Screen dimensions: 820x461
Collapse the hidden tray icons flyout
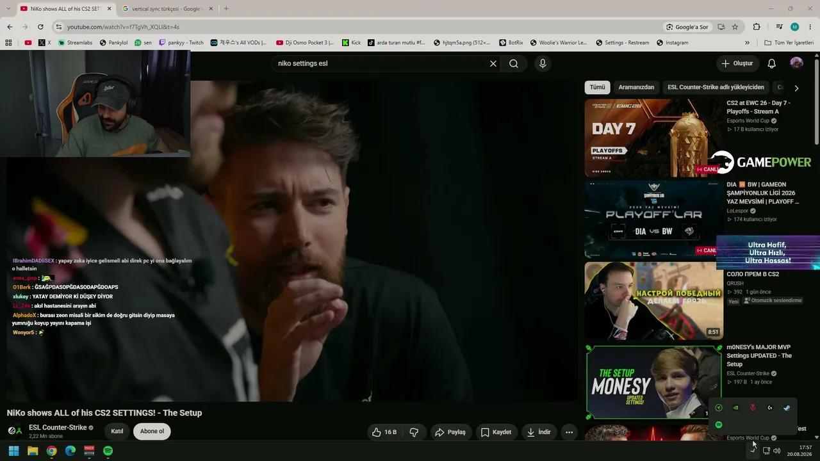753,451
